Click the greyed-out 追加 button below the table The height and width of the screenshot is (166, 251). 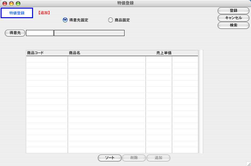[158, 158]
